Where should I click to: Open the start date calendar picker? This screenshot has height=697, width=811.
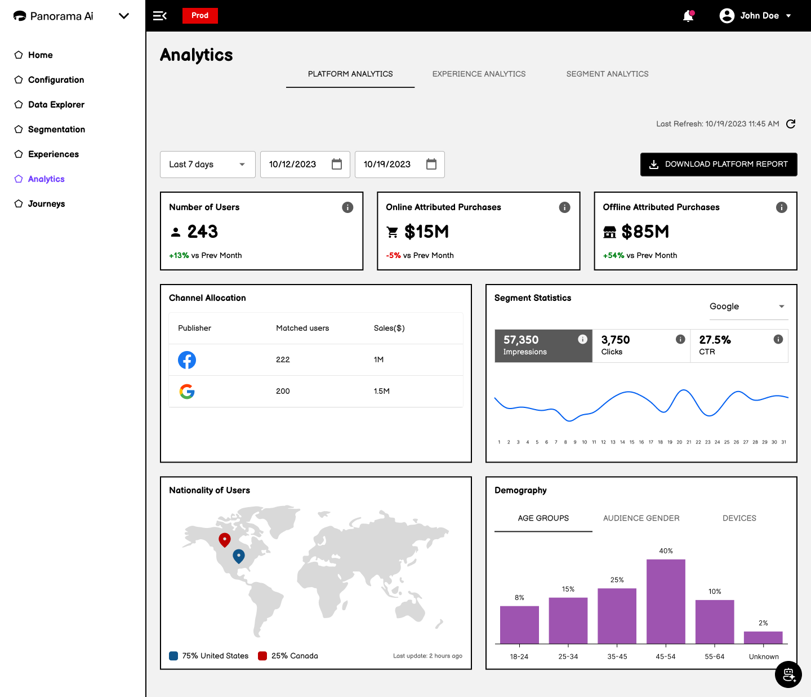click(337, 164)
